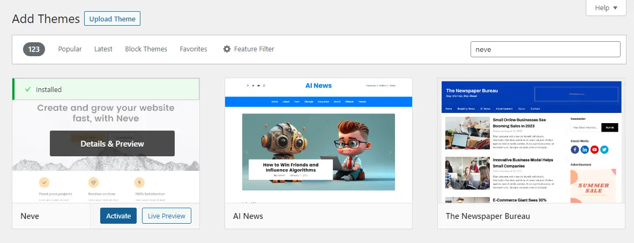Viewport: 634px width, 243px height.
Task: Open Live Preview for Neve
Action: pos(166,216)
